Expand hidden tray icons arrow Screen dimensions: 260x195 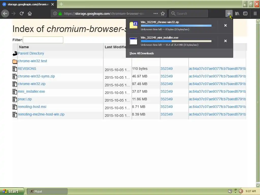pyautogui.click(x=241, y=191)
